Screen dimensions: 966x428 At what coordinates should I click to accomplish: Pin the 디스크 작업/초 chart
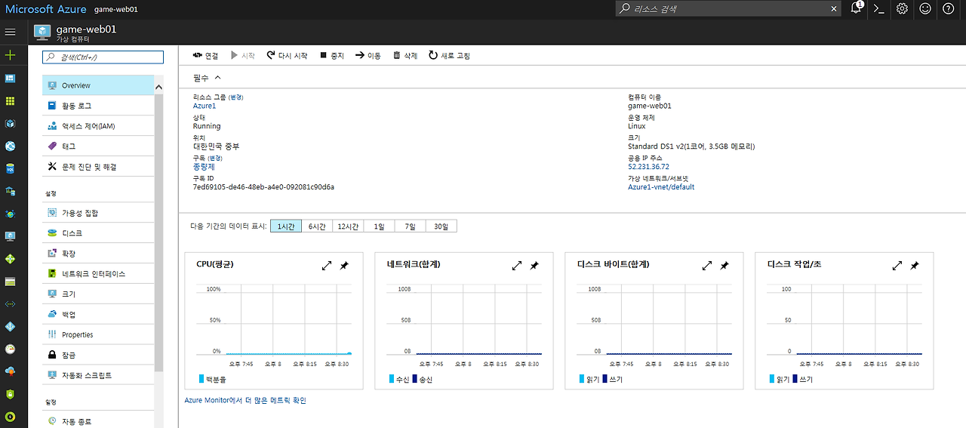coord(915,266)
